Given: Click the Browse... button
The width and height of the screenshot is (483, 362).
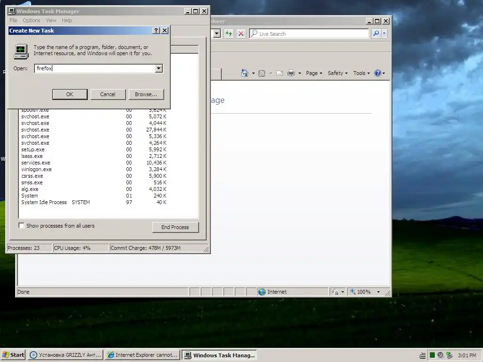Looking at the screenshot, I should (146, 94).
